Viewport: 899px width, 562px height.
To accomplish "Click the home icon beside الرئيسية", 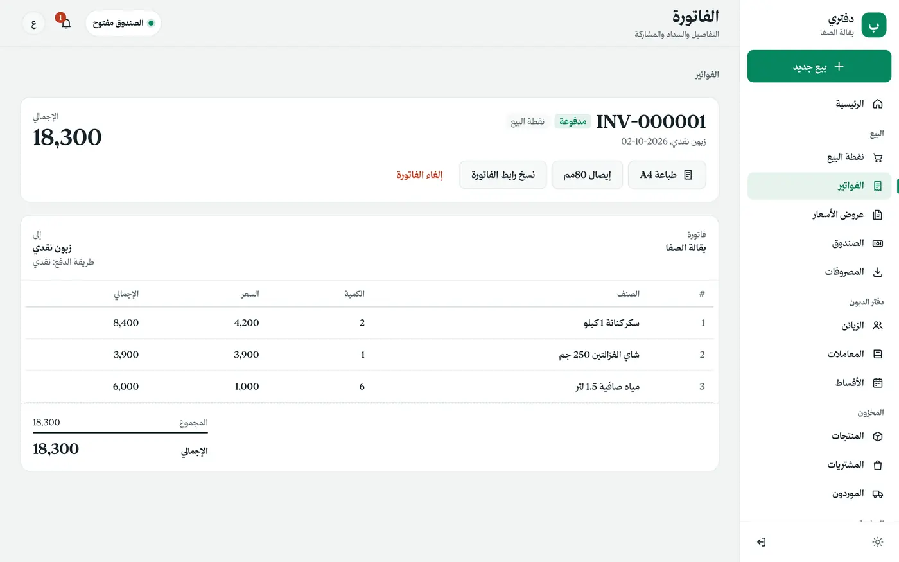I will click(x=878, y=104).
